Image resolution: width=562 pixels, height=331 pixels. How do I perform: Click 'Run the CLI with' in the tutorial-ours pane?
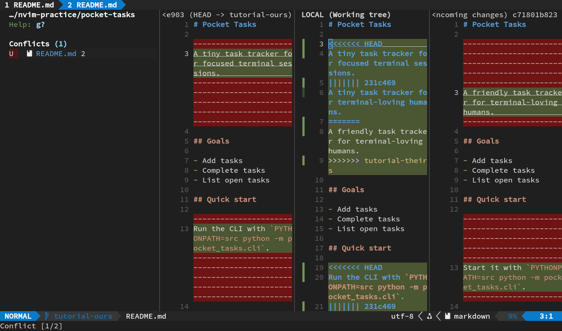click(x=229, y=229)
